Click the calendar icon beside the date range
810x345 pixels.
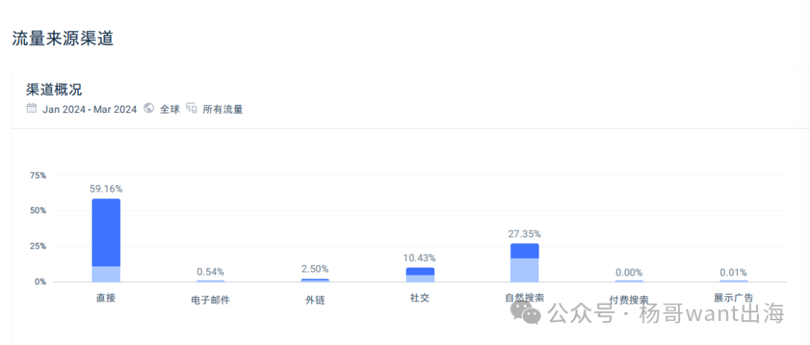click(31, 109)
